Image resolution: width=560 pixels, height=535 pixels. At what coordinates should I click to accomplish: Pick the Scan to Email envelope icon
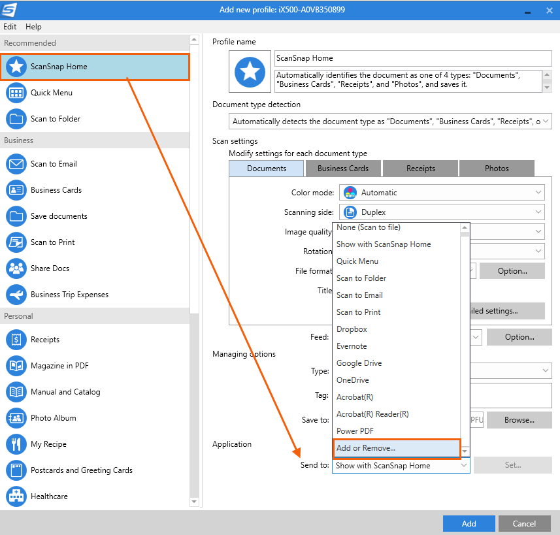coord(16,164)
